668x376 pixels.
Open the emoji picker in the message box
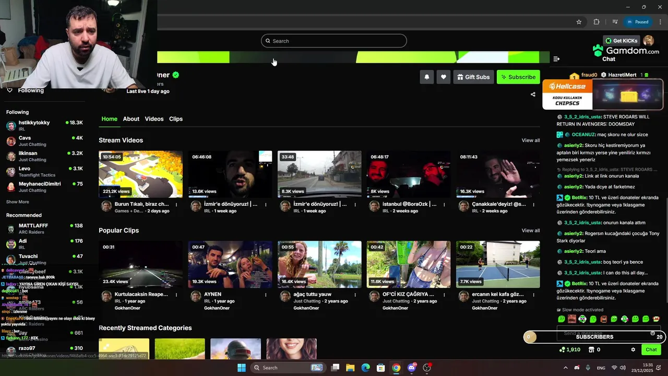(x=652, y=333)
